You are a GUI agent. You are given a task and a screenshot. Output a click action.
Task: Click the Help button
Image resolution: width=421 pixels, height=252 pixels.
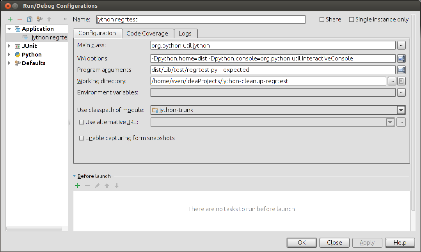[400, 243]
